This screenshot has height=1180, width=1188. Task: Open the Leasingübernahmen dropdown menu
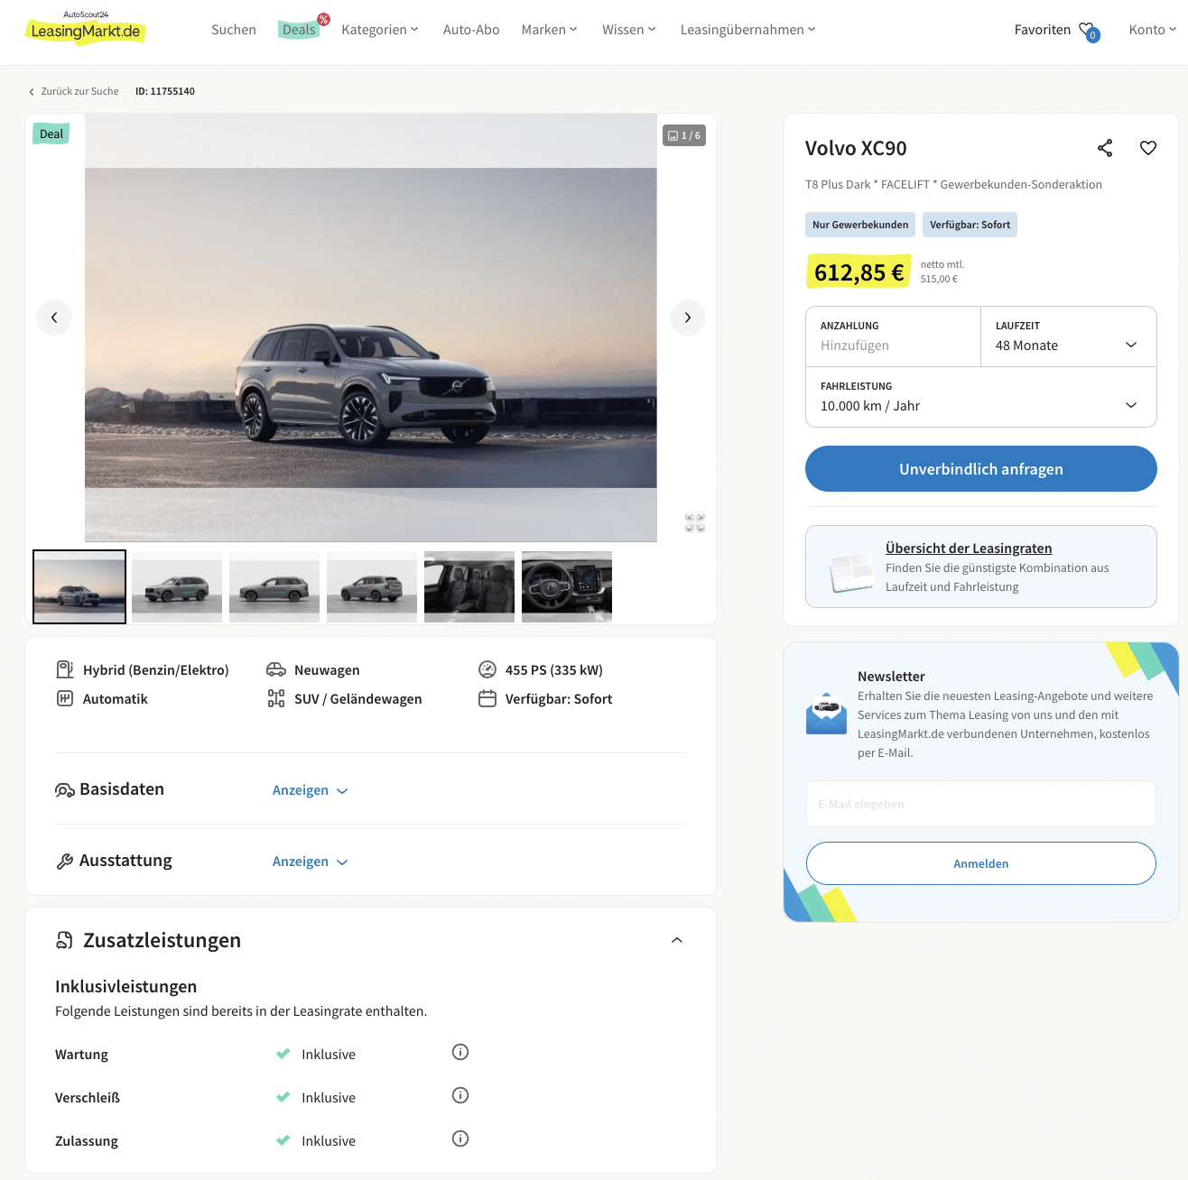click(x=747, y=30)
